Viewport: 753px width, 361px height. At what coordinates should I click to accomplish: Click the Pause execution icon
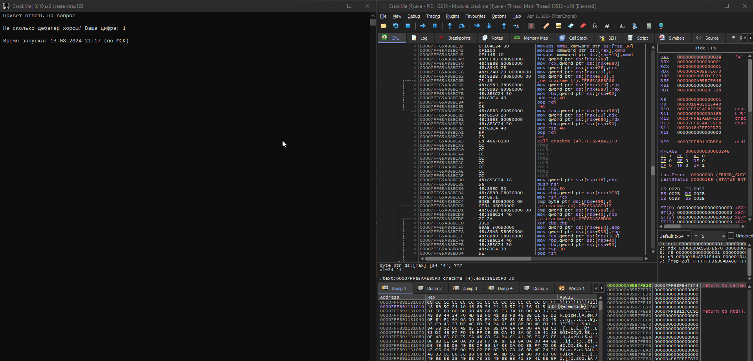tap(435, 26)
